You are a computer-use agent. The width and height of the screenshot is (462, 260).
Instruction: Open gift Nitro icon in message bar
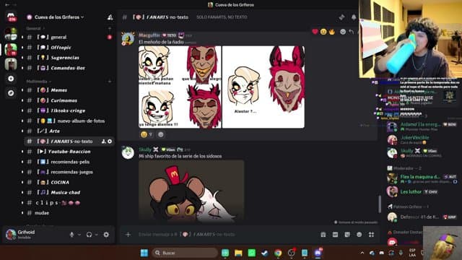tap(323, 235)
